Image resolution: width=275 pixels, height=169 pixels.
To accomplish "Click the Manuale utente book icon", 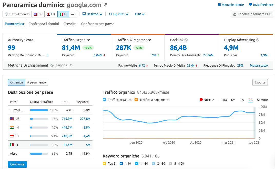I will point(219,5).
